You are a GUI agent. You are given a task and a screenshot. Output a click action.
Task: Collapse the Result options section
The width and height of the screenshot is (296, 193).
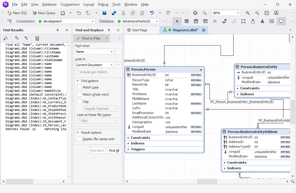point(78,133)
